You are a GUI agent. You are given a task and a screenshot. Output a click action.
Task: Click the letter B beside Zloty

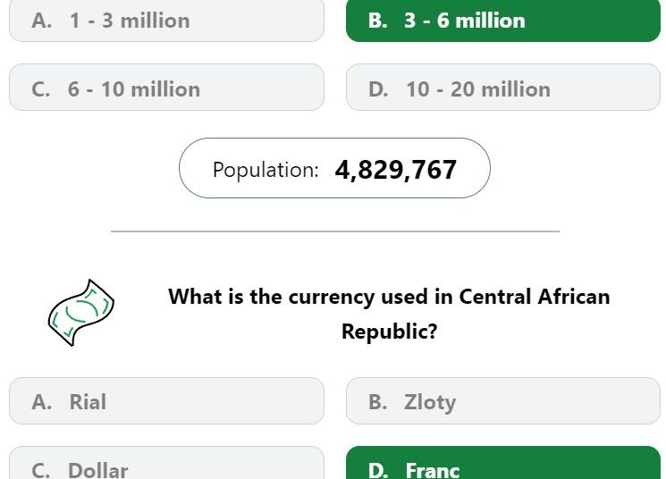click(378, 402)
